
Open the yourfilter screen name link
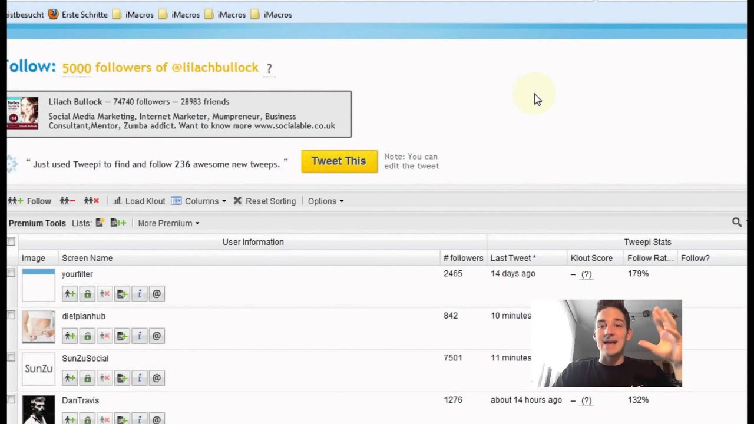coord(77,274)
